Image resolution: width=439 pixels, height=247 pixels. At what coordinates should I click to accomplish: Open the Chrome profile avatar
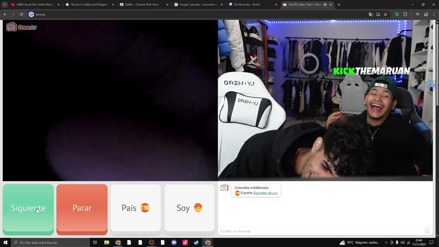426,14
